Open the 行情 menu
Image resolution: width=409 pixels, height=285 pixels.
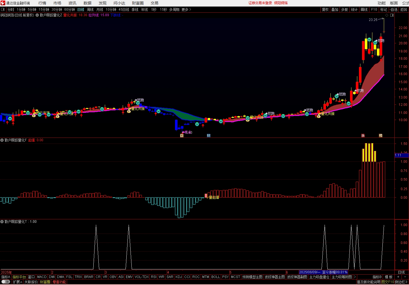[42, 3]
